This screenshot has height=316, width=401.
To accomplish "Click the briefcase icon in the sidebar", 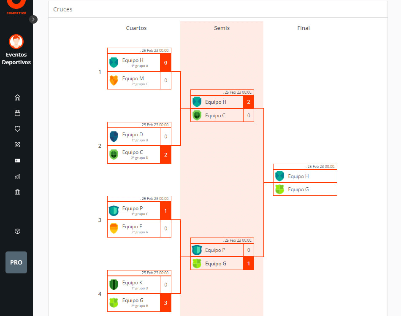I will (x=17, y=192).
